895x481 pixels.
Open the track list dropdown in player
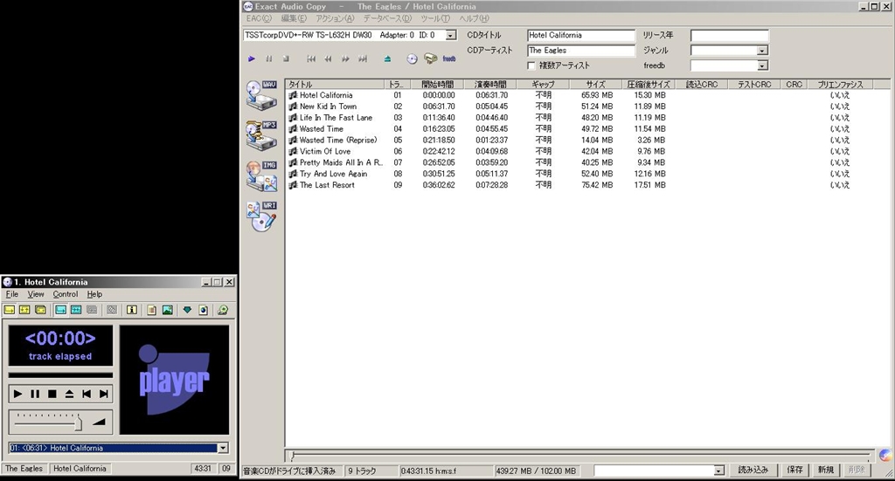pos(223,448)
